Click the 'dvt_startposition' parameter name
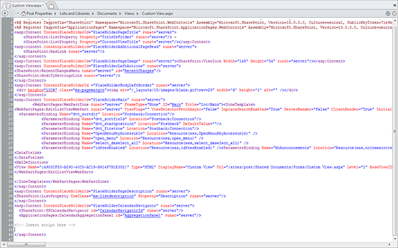 tap(114, 124)
